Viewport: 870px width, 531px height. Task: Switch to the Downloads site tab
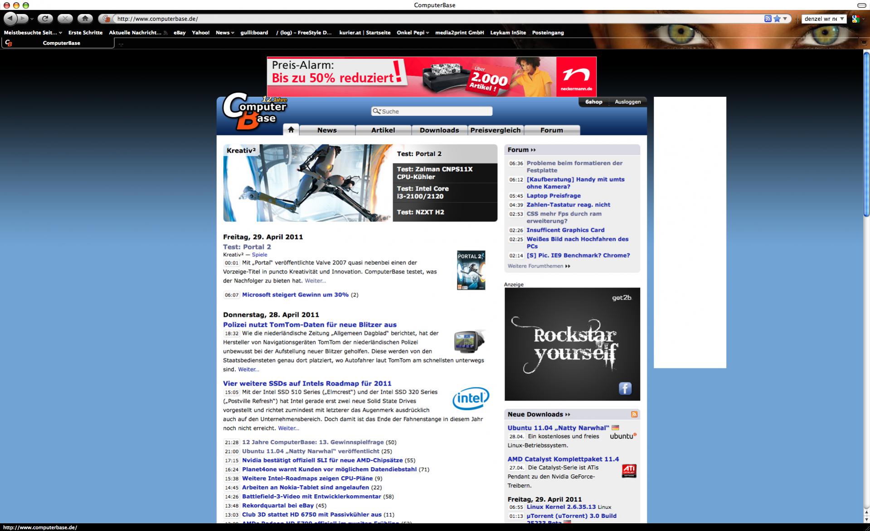pyautogui.click(x=439, y=130)
